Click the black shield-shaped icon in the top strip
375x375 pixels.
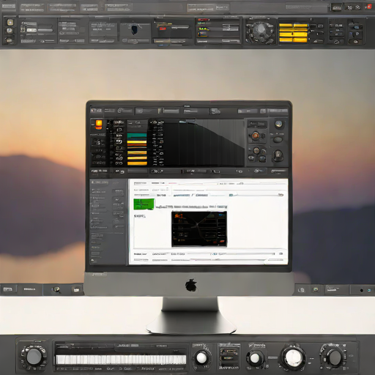(134, 29)
